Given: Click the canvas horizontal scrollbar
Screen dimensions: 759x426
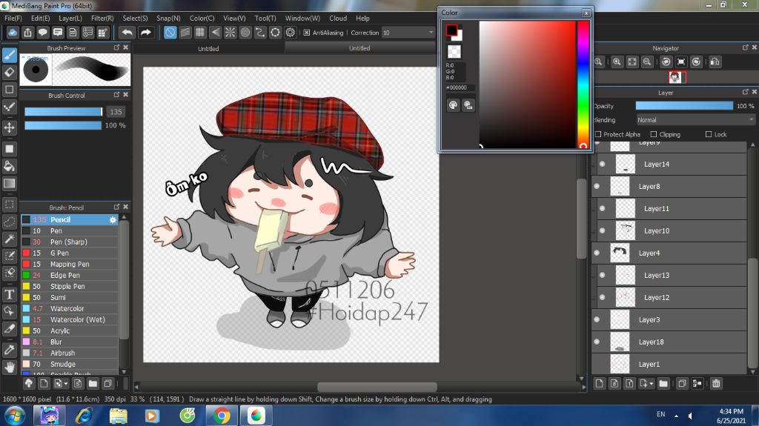Looking at the screenshot, I should pyautogui.click(x=377, y=387).
